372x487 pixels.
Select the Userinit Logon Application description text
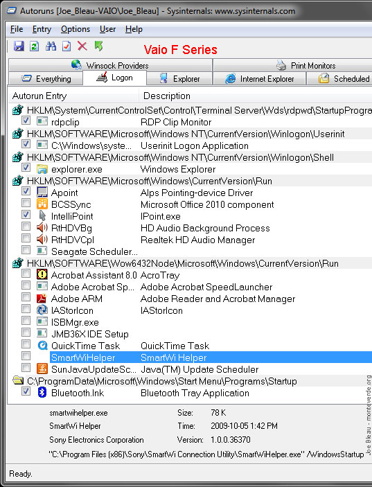coord(195,145)
